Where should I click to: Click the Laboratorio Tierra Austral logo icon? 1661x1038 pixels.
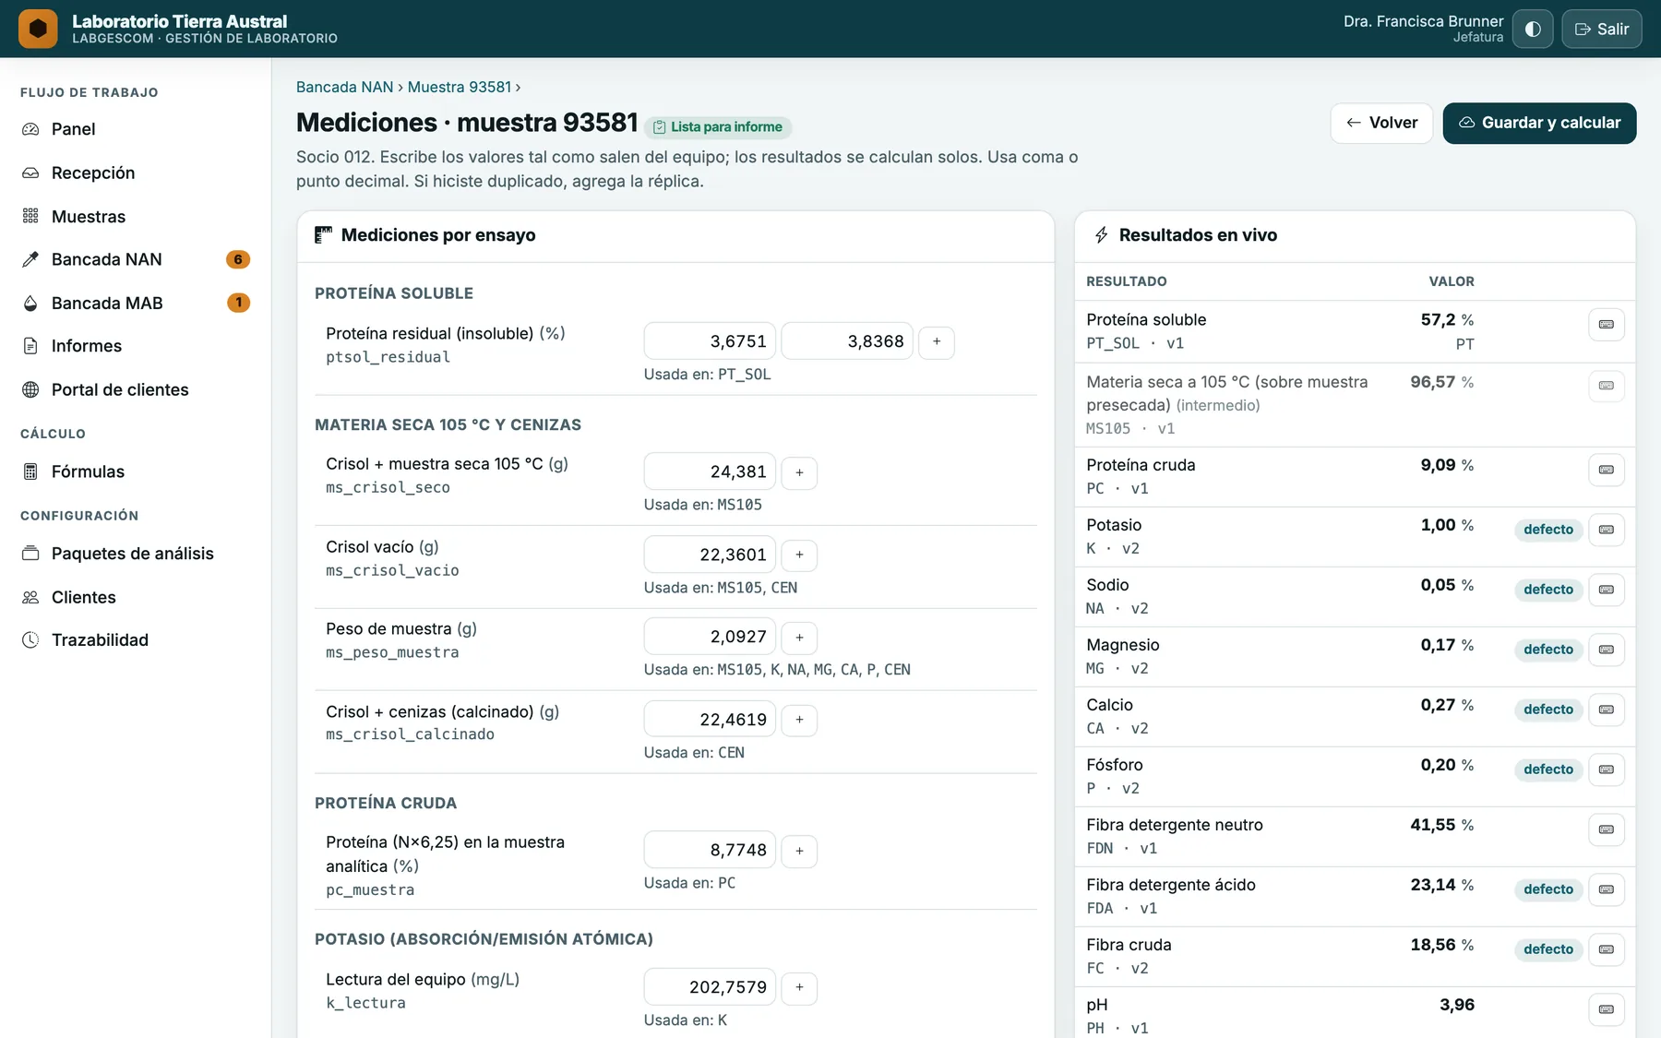pos(38,29)
